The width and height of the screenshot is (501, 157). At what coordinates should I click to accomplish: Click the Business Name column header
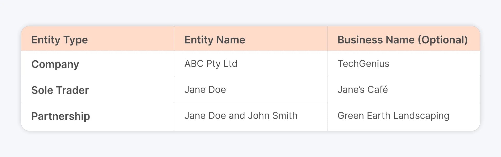tap(402, 40)
